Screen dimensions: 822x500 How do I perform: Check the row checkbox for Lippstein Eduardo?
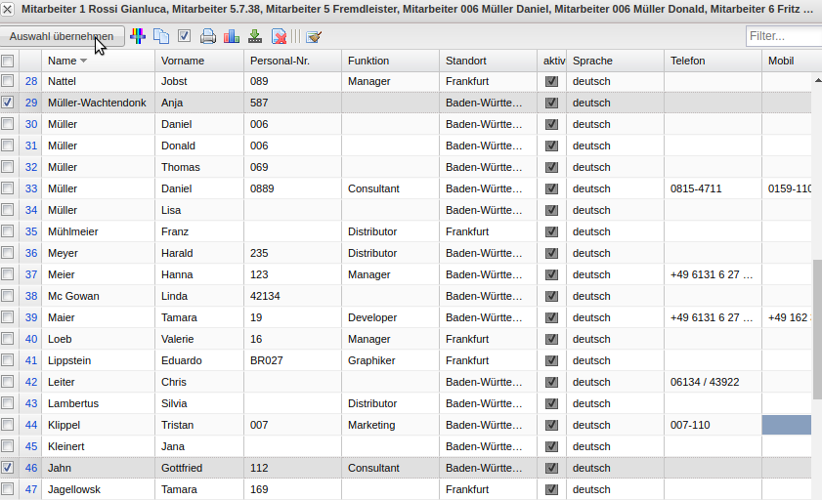[x=8, y=360]
